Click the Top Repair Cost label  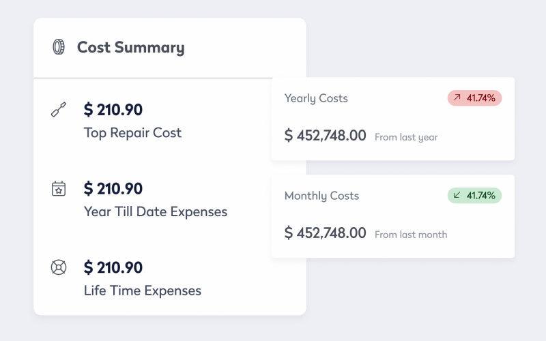[x=132, y=132]
